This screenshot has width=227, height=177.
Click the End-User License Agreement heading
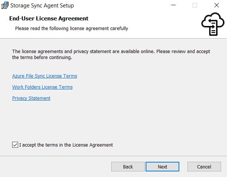coord(49,19)
